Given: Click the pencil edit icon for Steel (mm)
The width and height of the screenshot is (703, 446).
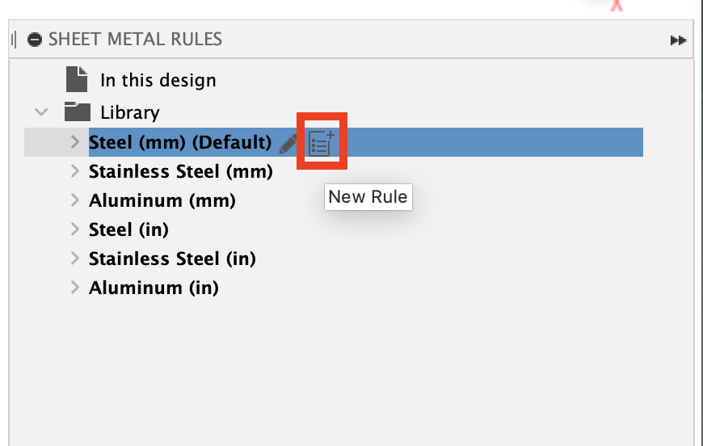Looking at the screenshot, I should pos(288,143).
